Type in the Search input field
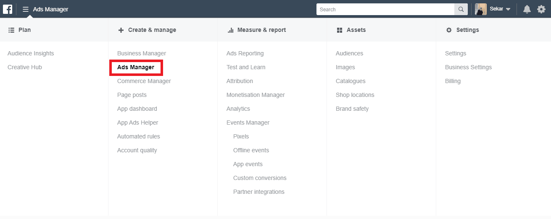The height and width of the screenshot is (219, 551). [385, 9]
